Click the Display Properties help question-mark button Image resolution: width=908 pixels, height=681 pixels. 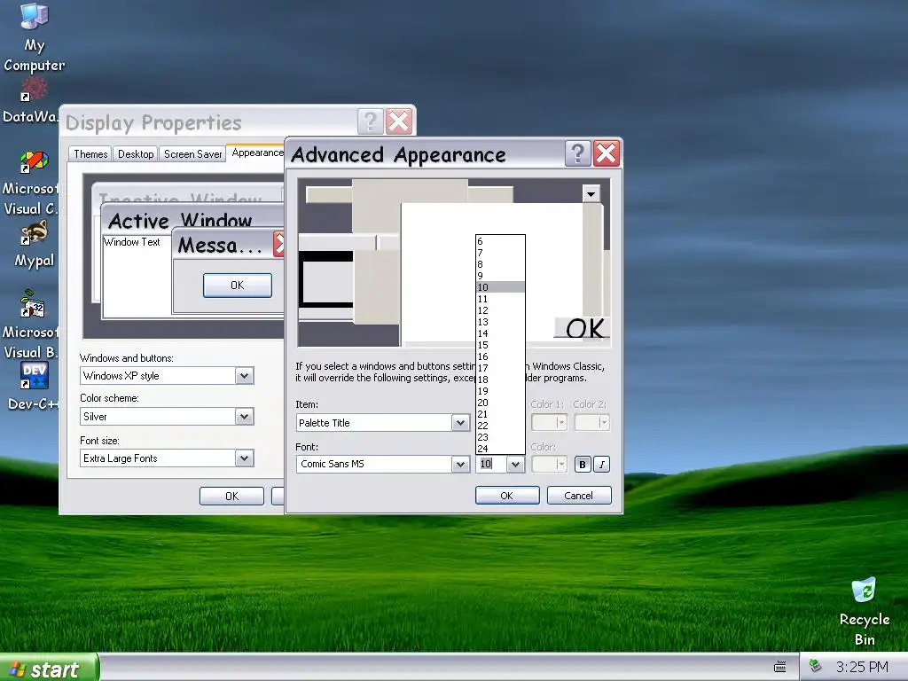pos(370,121)
